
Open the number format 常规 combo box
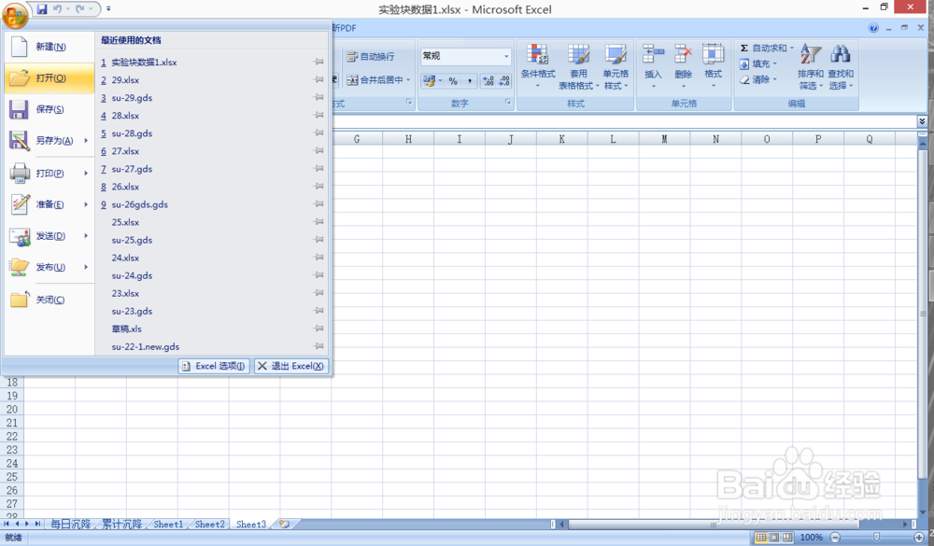(466, 56)
